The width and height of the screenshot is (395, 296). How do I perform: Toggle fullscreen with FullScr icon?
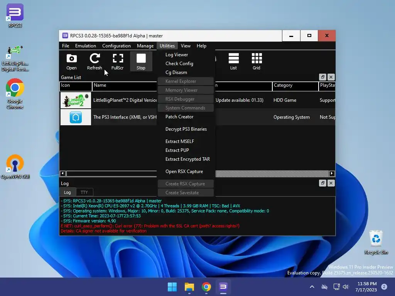coord(118,62)
